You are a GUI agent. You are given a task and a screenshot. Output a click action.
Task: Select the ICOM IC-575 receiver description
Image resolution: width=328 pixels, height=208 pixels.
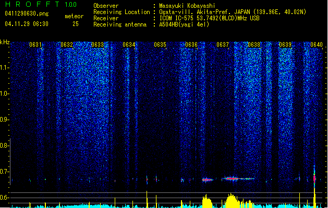click(209, 18)
